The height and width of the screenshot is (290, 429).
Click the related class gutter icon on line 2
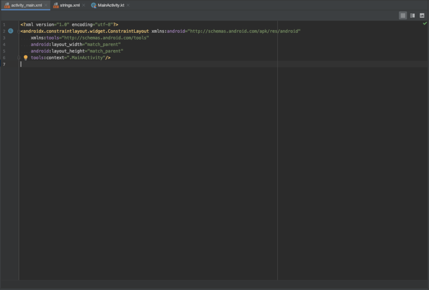click(x=10, y=31)
